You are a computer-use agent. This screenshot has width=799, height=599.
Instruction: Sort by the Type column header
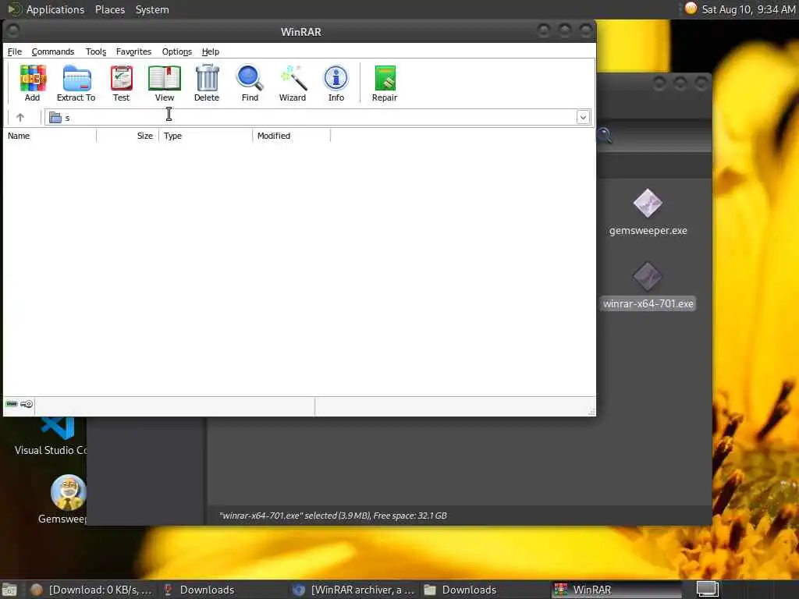(x=206, y=136)
